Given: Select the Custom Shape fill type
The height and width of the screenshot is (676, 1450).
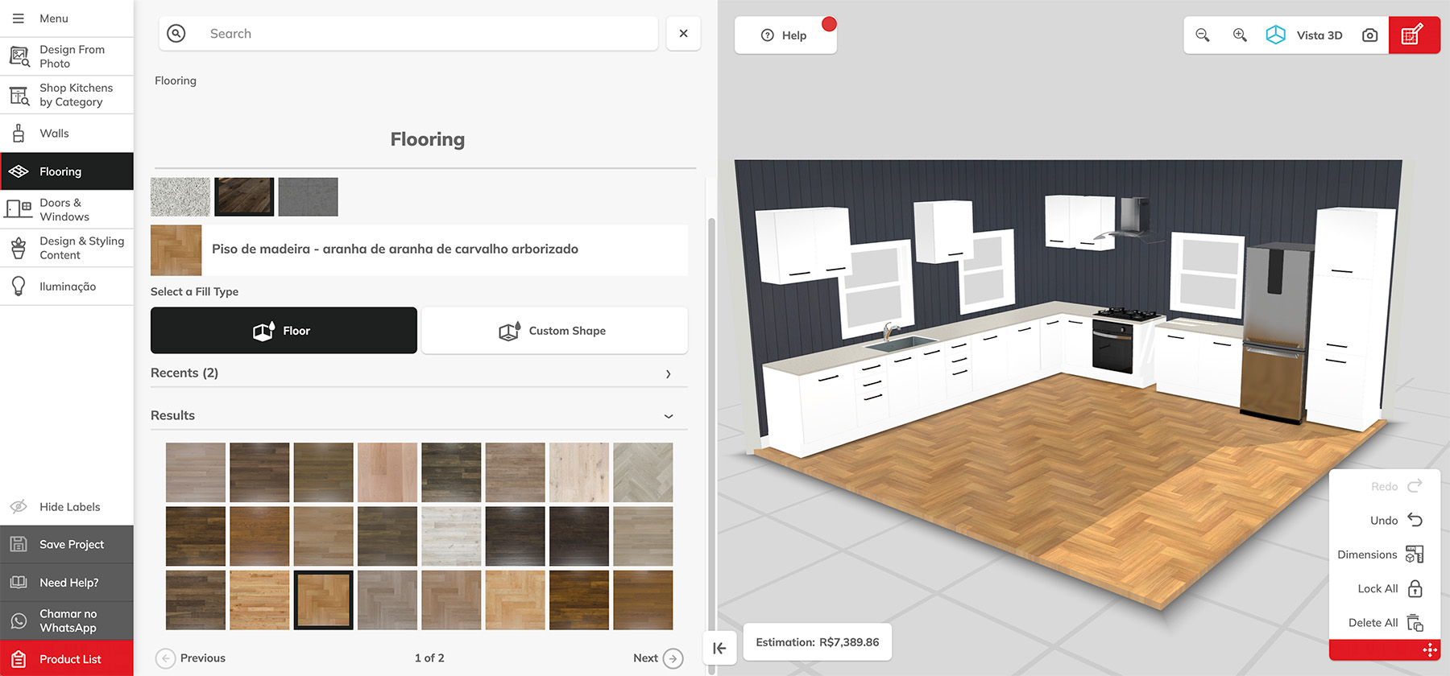Looking at the screenshot, I should tap(554, 331).
